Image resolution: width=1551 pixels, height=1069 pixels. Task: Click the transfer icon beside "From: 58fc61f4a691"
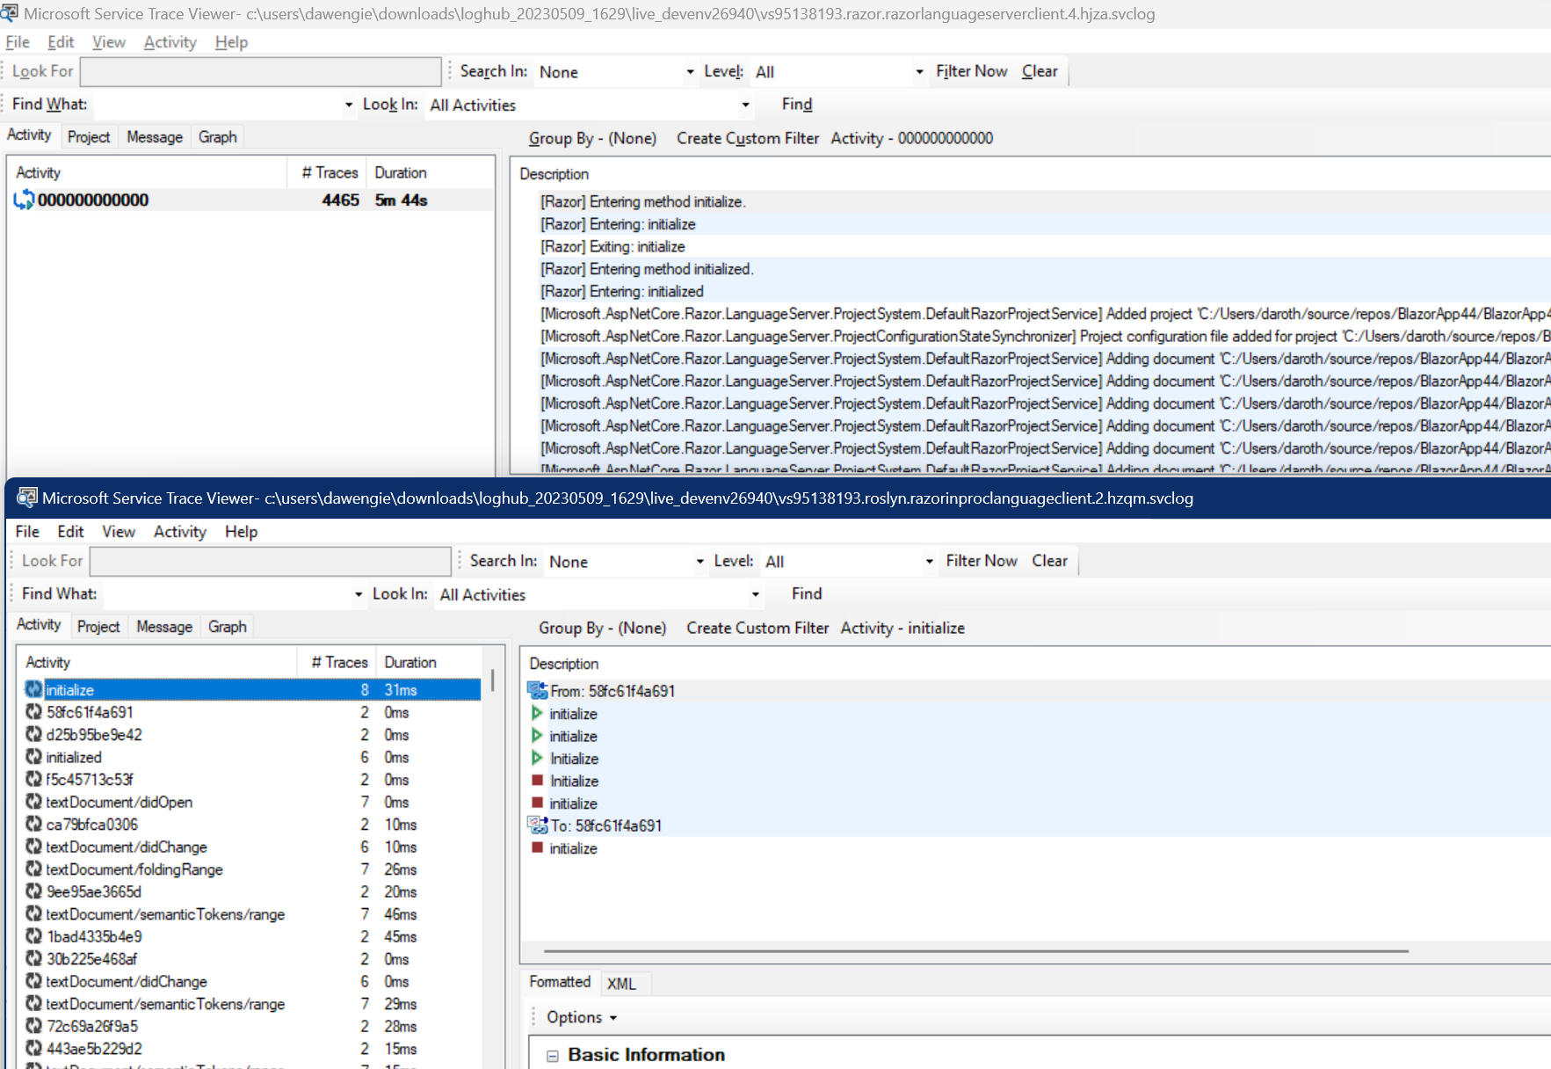click(537, 690)
